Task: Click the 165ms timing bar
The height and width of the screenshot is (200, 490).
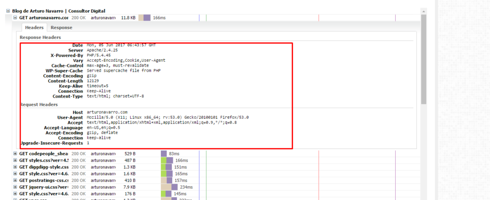Action: (x=167, y=173)
